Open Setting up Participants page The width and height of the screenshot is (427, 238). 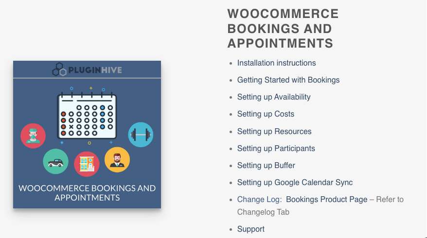click(x=276, y=149)
